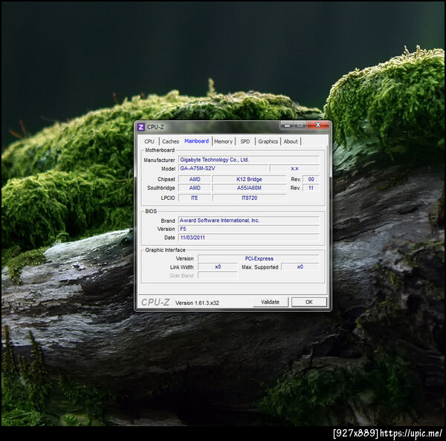The height and width of the screenshot is (441, 446).
Task: Click the empty Side Band field
Action: click(x=218, y=275)
